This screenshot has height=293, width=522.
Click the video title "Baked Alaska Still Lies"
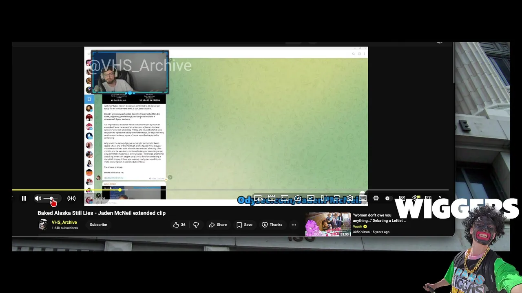pyautogui.click(x=102, y=213)
